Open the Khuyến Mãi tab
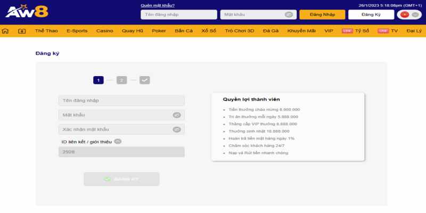Image resolution: width=426 pixels, height=213 pixels. click(x=301, y=31)
